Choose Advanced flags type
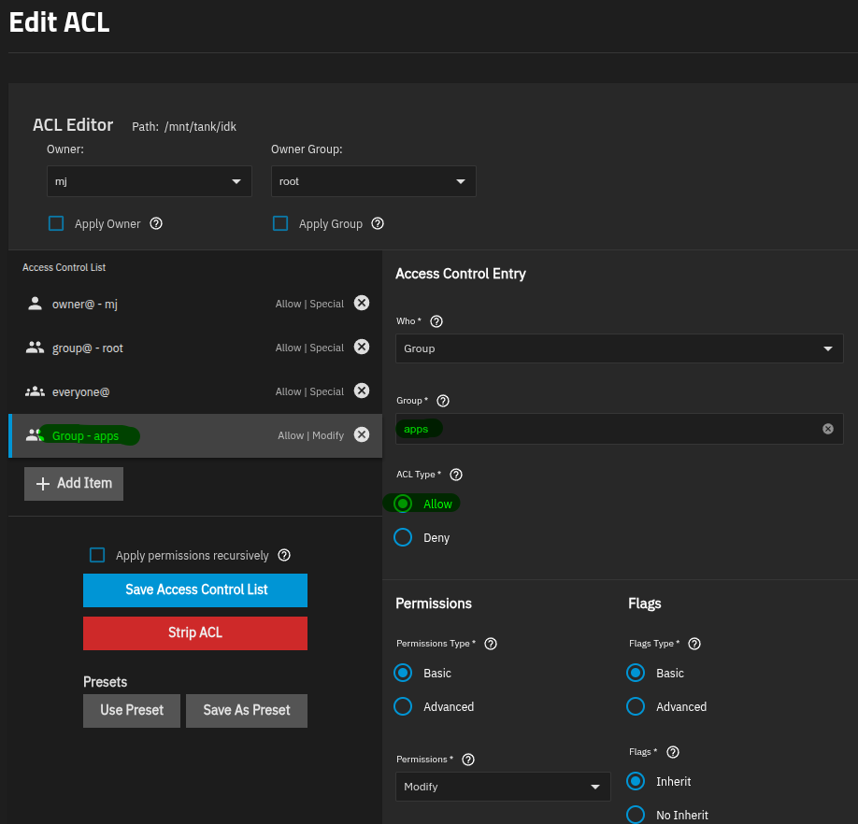This screenshot has height=824, width=858. pyautogui.click(x=636, y=706)
